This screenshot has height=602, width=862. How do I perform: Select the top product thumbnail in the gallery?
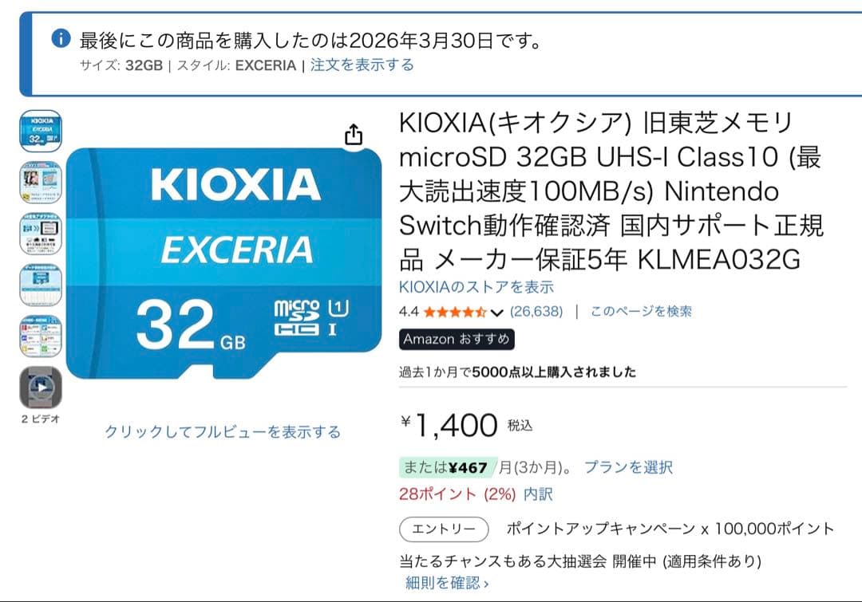pos(40,130)
